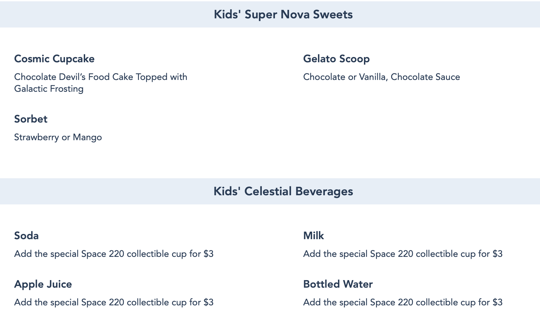Click the Kids' Celestial Beverages header

[x=283, y=191]
